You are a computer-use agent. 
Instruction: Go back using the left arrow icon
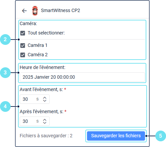click(24, 11)
